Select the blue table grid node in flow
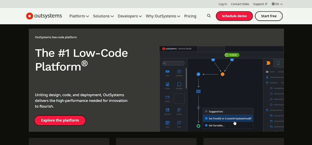 (x=198, y=91)
